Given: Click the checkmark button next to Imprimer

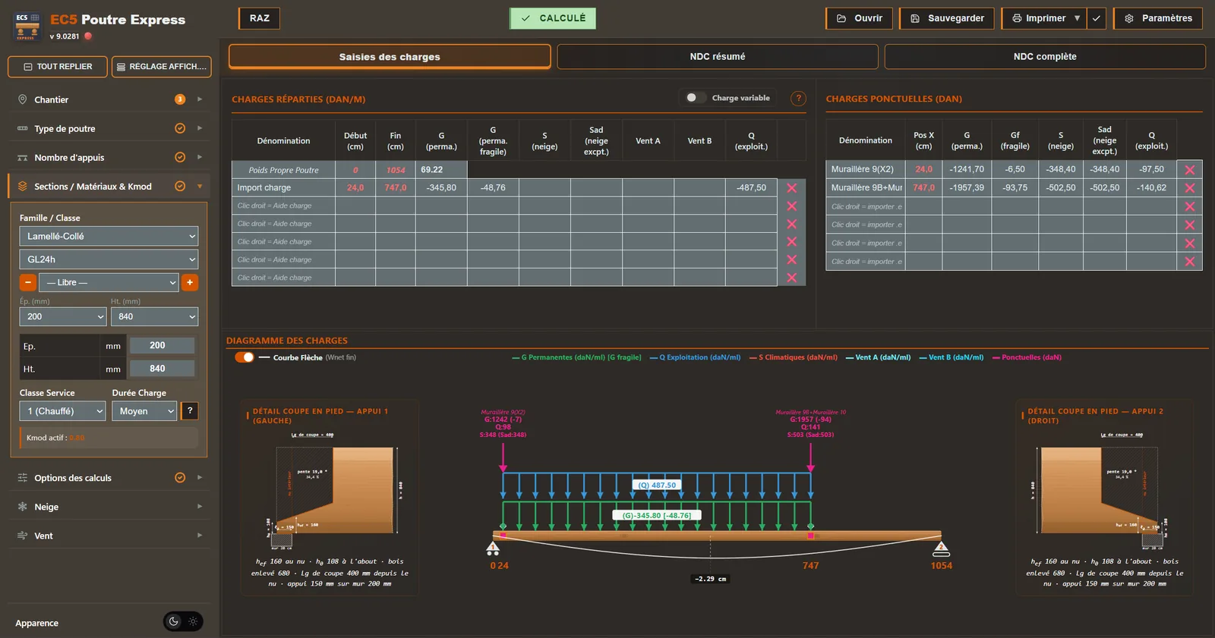Looking at the screenshot, I should click(1097, 18).
